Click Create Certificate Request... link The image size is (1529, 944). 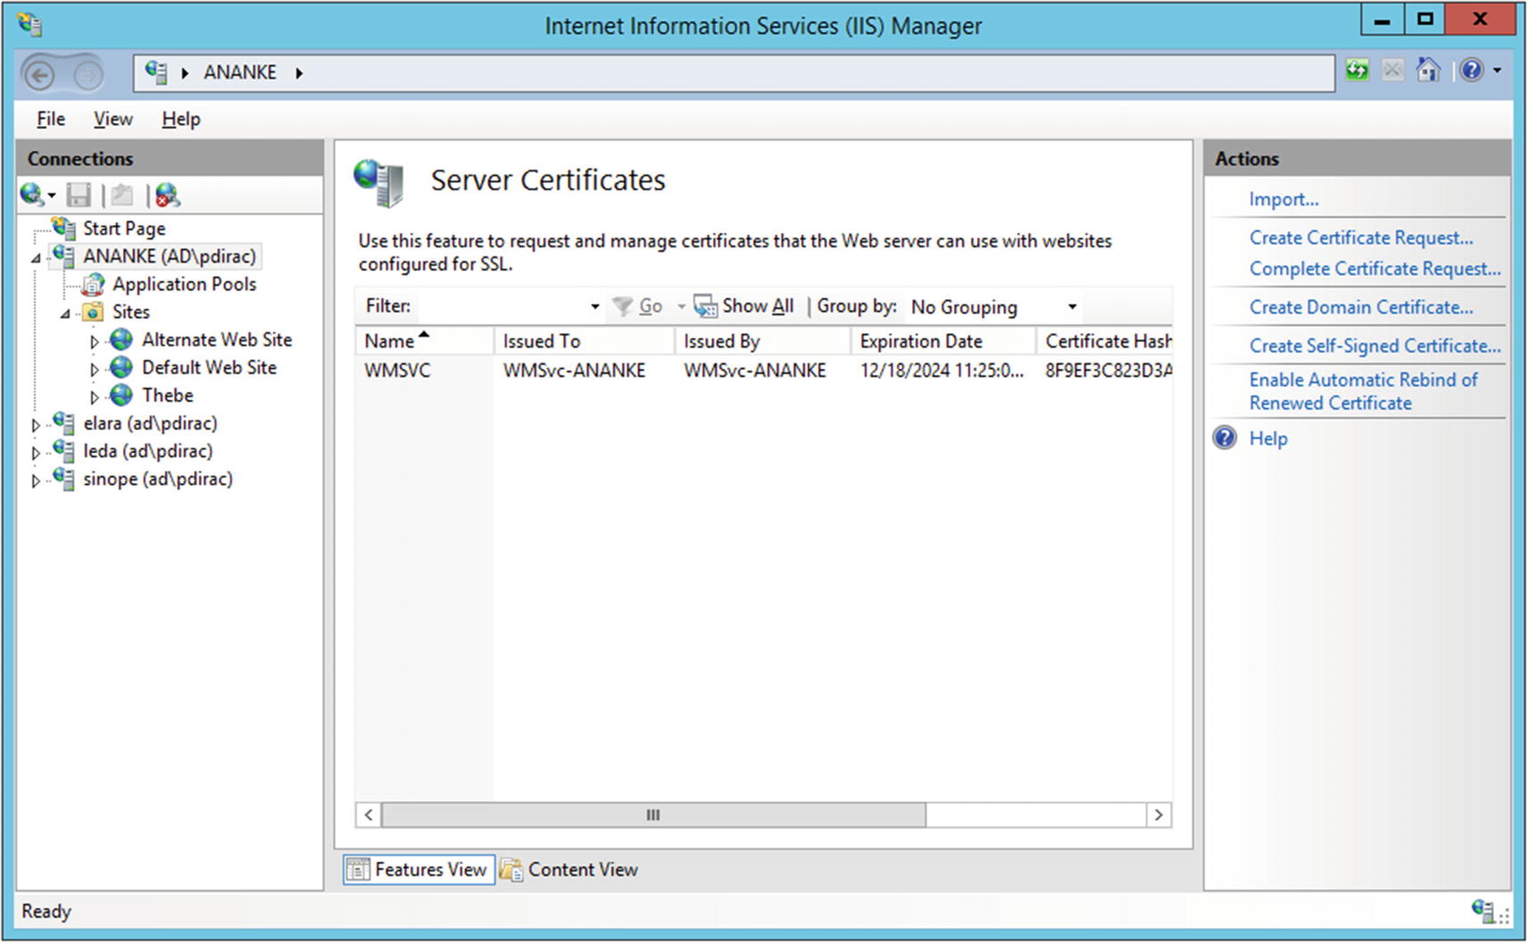tap(1361, 238)
